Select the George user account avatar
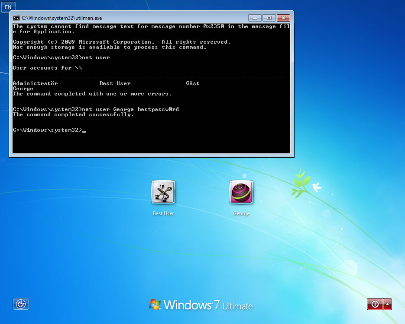The image size is (405, 324). pos(241,192)
